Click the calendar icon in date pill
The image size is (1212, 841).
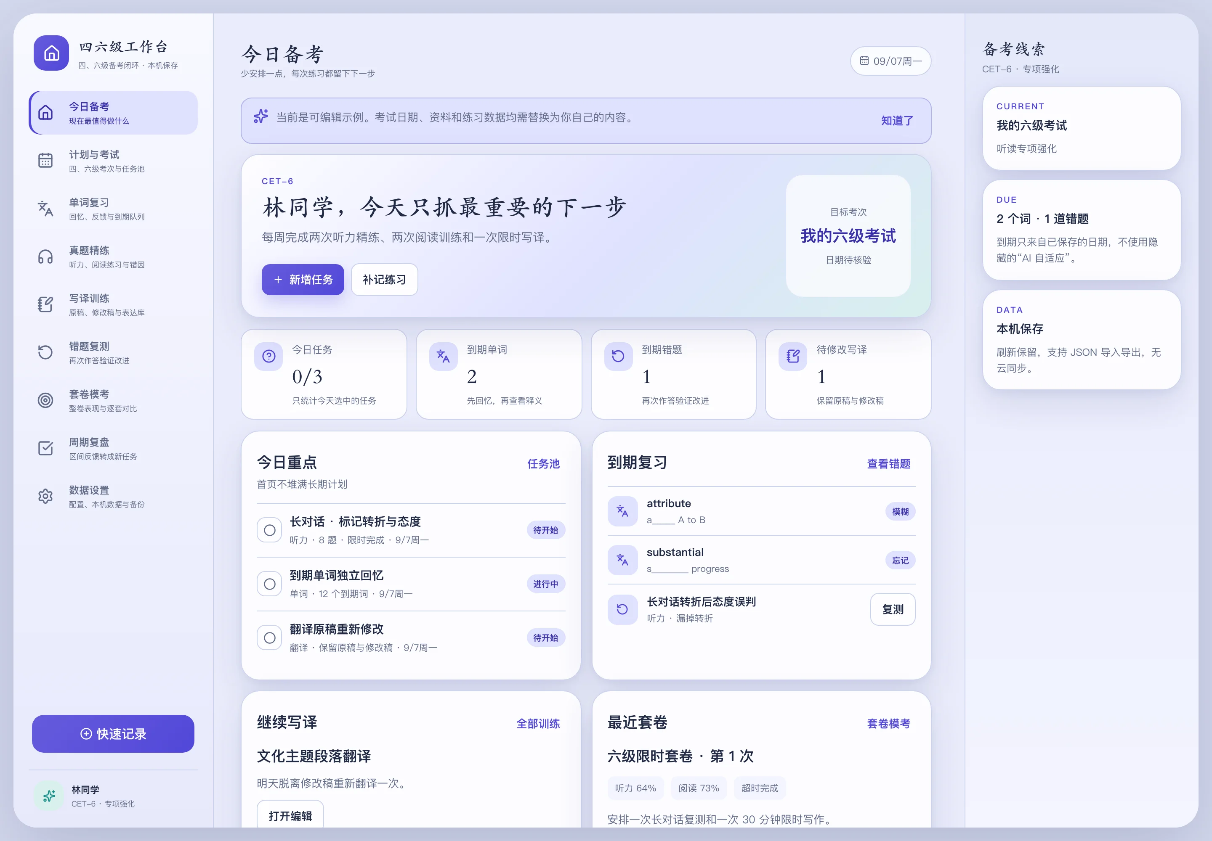[x=864, y=61]
